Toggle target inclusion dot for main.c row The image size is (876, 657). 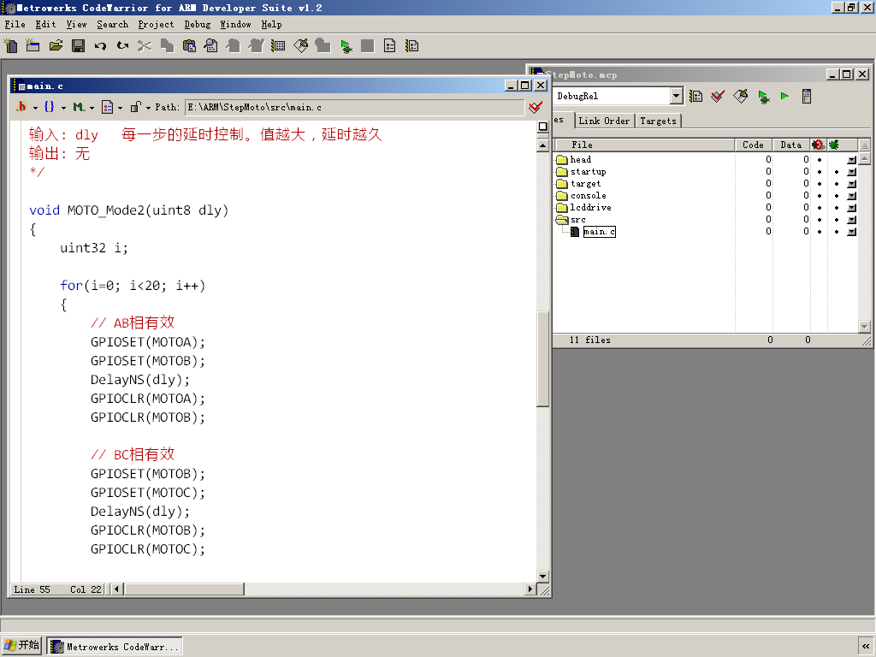coord(820,232)
